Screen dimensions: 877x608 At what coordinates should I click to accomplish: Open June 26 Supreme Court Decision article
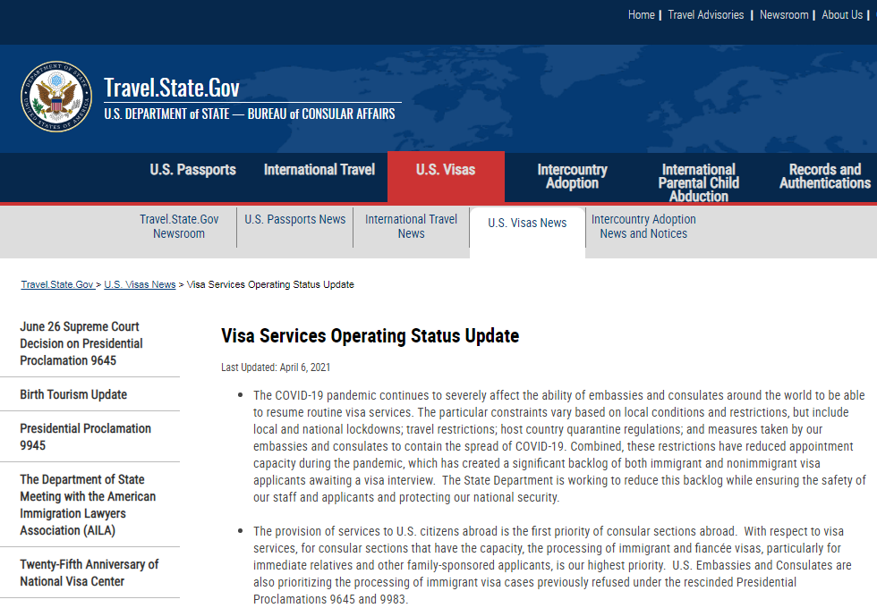click(x=81, y=343)
